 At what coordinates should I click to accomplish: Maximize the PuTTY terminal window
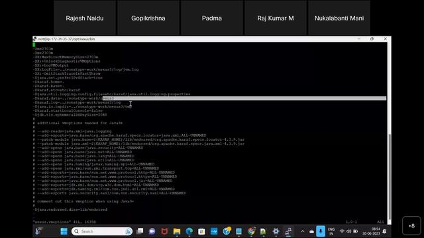click(372, 39)
